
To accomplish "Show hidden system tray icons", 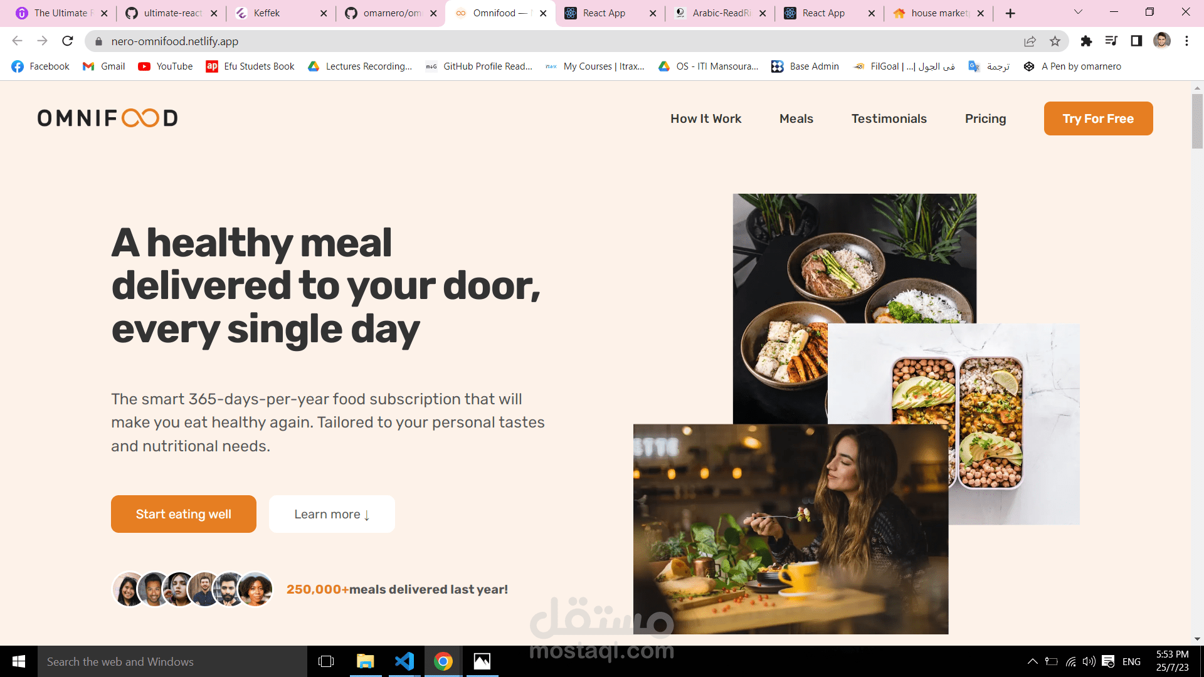I will click(1032, 661).
